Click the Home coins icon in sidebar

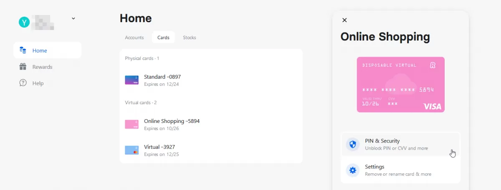pyautogui.click(x=23, y=50)
